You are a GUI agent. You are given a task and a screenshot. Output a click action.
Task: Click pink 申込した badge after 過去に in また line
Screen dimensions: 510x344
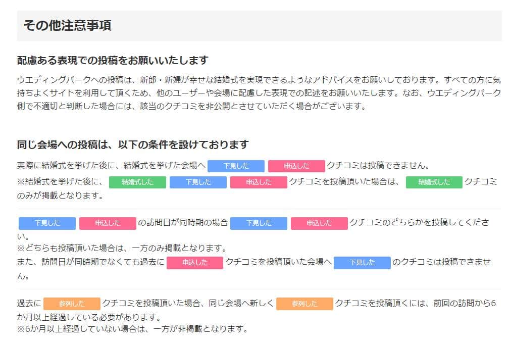195,263
